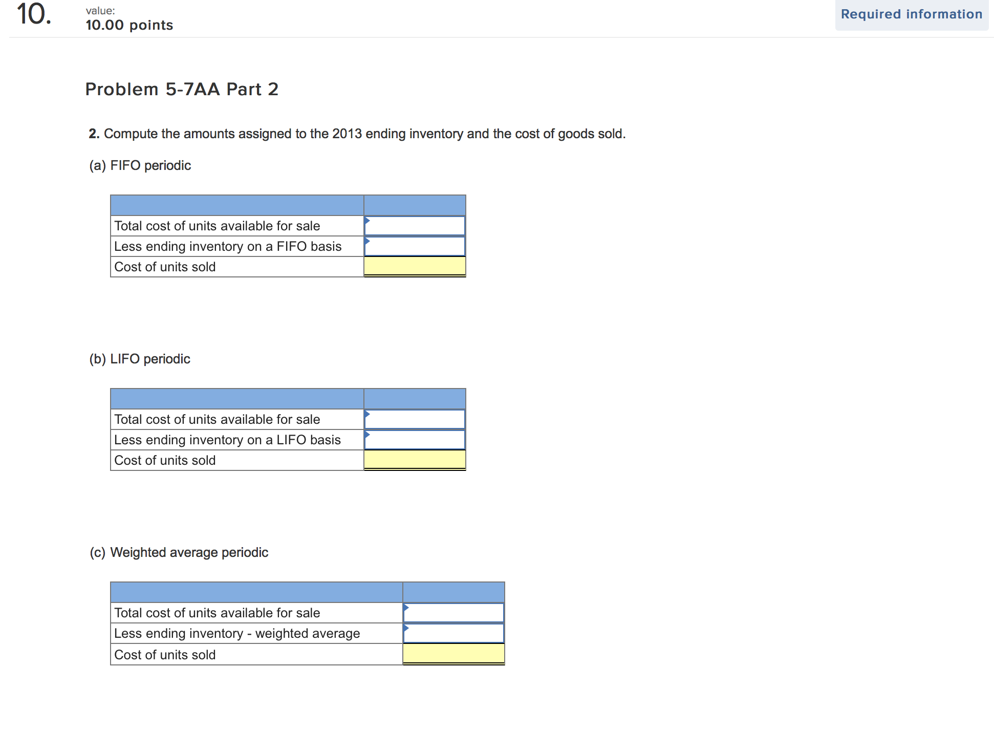Click the 10.00 points value label
Viewport: 994px width, 733px height.
click(128, 25)
